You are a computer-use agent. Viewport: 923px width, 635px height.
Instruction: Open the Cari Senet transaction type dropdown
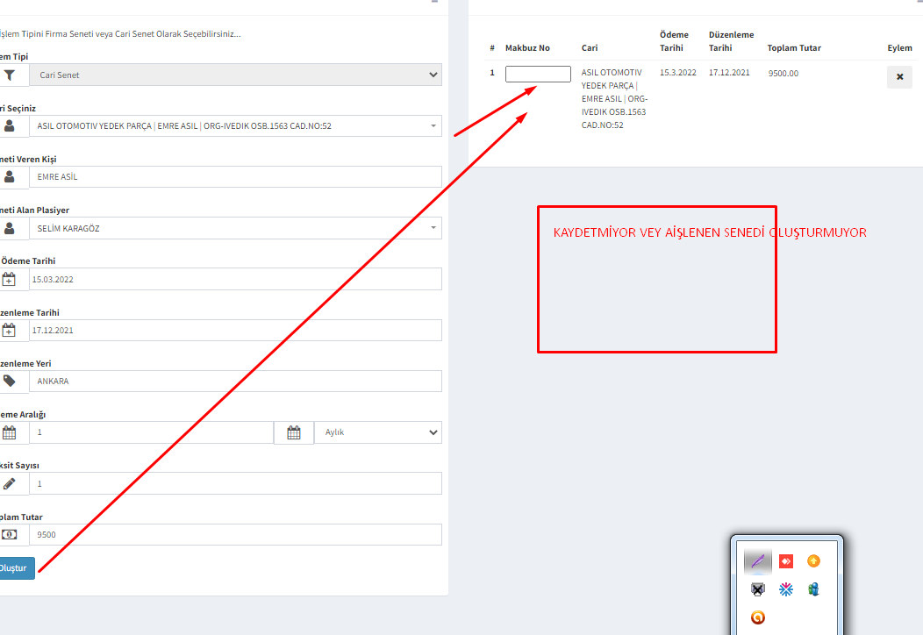[235, 75]
